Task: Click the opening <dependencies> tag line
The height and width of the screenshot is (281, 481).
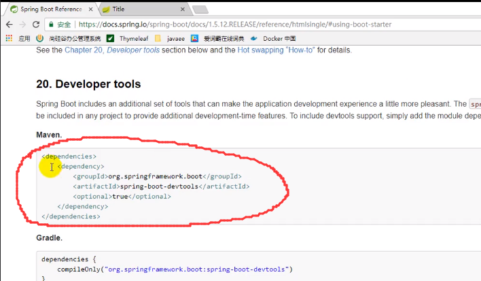Action: click(x=69, y=156)
